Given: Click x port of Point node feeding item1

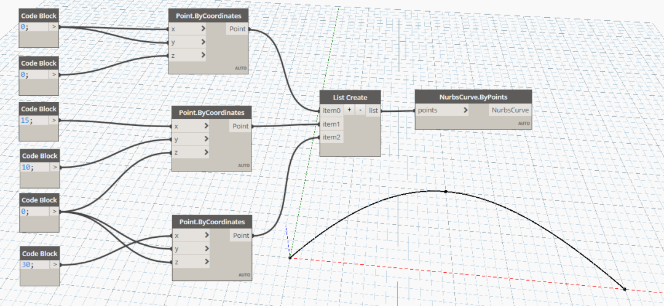Looking at the screenshot, I should click(191, 126).
